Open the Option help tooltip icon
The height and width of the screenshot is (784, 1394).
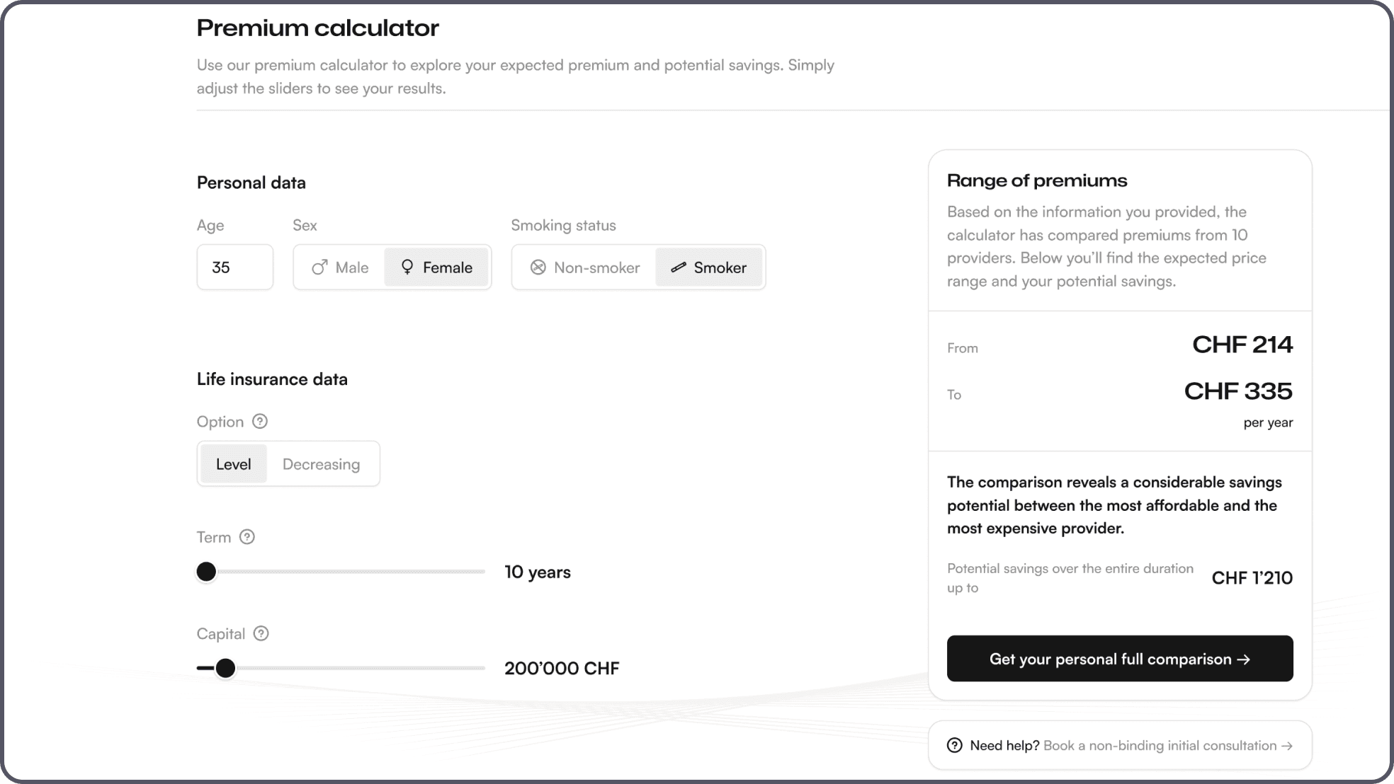tap(260, 421)
